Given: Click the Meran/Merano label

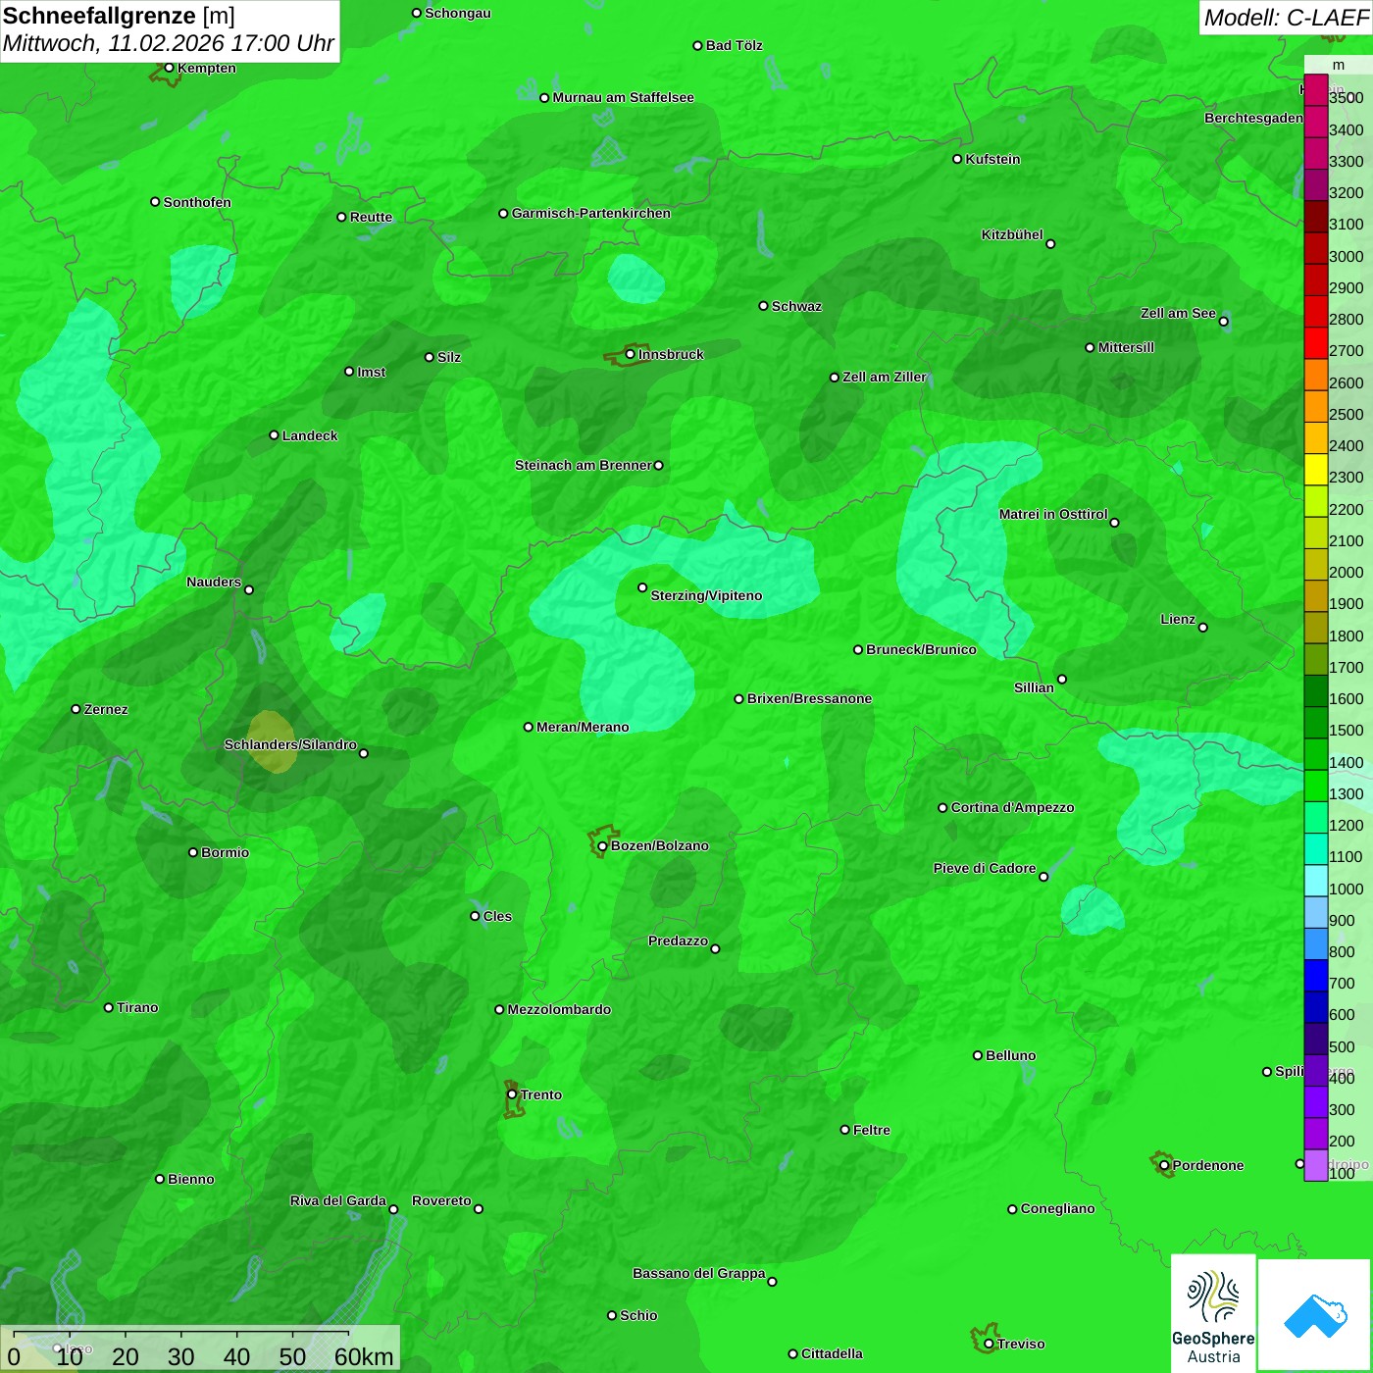Looking at the screenshot, I should (x=583, y=727).
